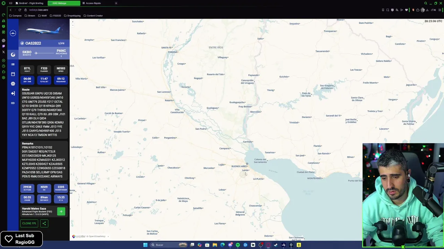The height and width of the screenshot is (249, 444).
Task: Open the FS2020 bookmark folder
Action: [x=55, y=16]
